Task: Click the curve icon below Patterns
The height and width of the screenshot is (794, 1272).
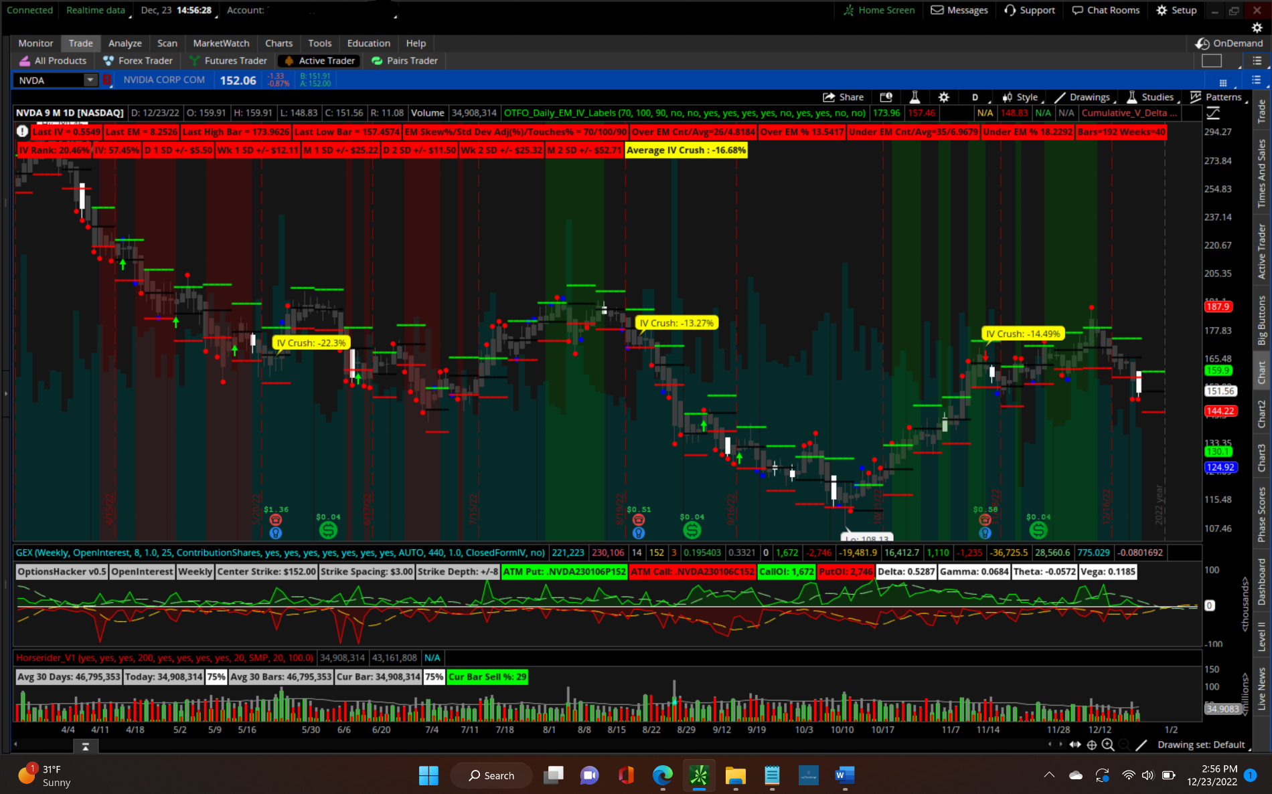Action: coord(1213,113)
